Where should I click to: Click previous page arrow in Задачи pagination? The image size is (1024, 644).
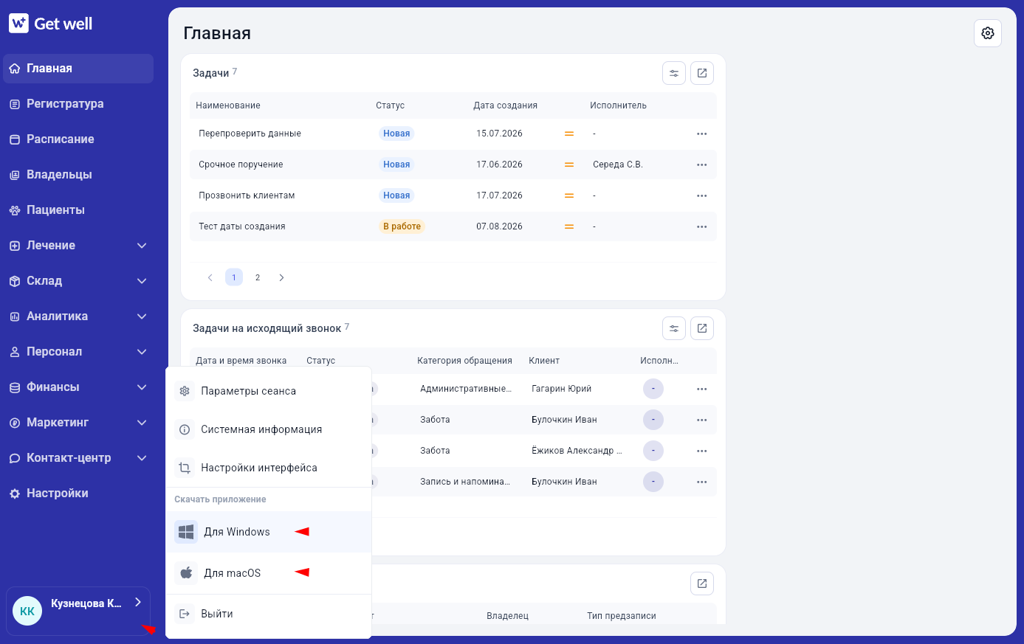[210, 277]
